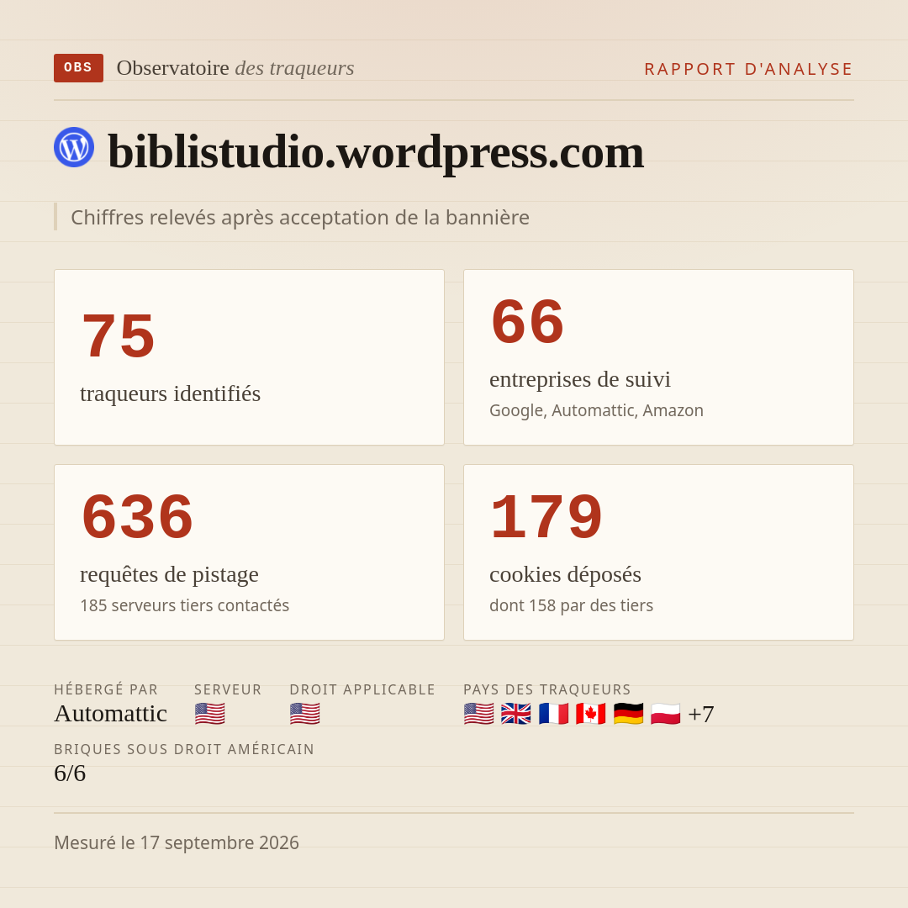The width and height of the screenshot is (908, 908).
Task: Click the 'Droit applicable' label
Action: pos(362,689)
